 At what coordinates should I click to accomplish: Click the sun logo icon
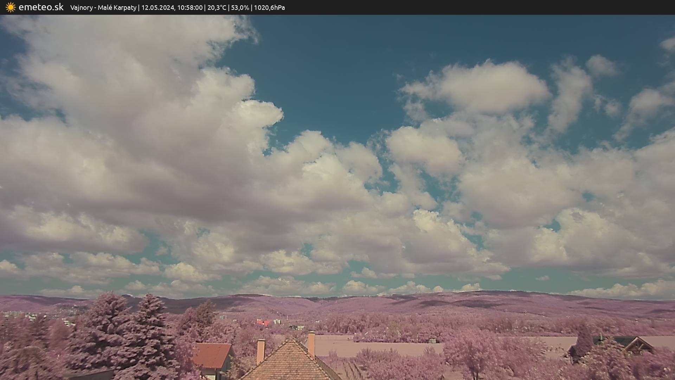point(11,7)
